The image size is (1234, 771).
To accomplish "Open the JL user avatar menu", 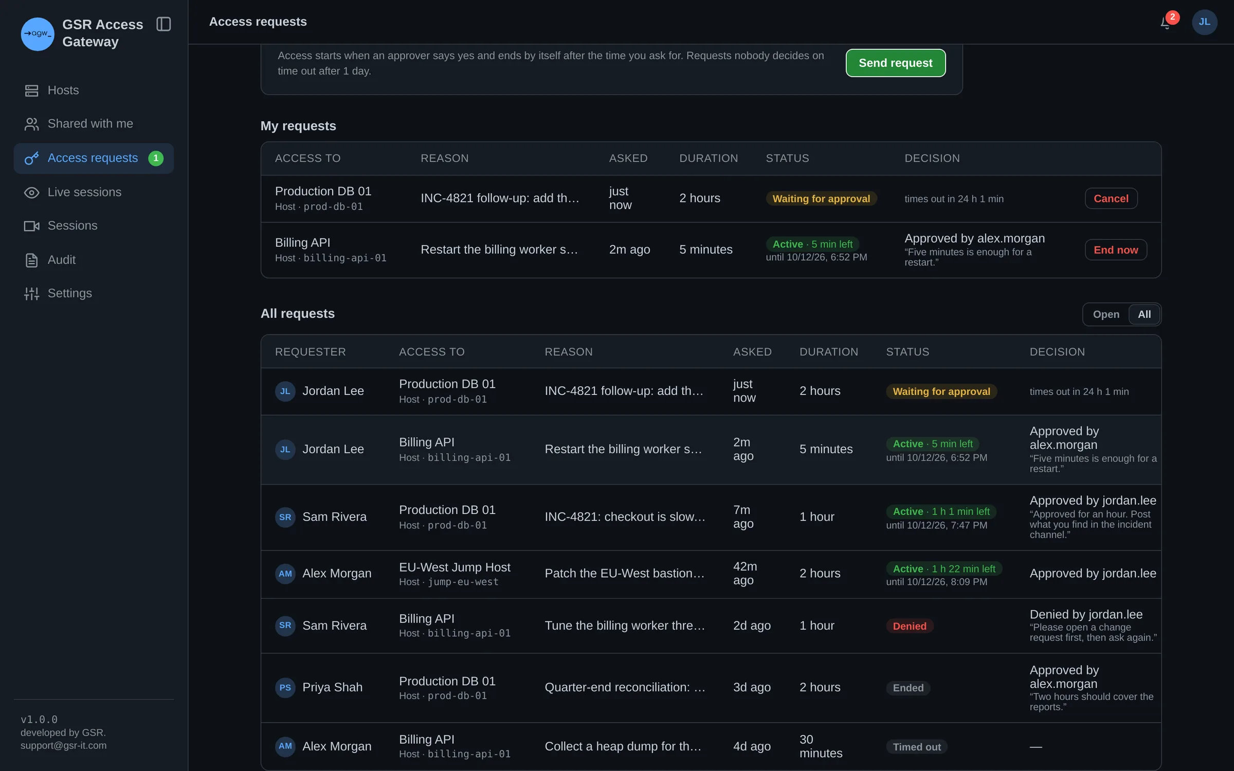I will (x=1204, y=22).
